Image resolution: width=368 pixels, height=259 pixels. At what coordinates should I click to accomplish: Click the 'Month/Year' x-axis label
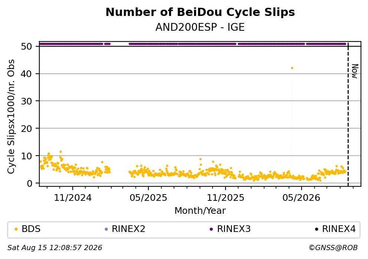click(200, 211)
